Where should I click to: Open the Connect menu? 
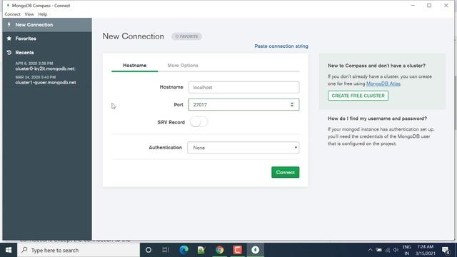pos(13,14)
